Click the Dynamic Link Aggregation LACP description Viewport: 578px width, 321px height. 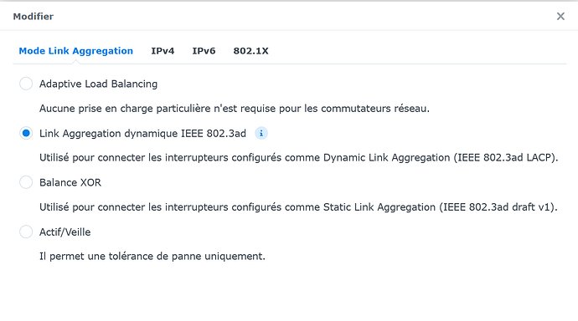pyautogui.click(x=299, y=158)
